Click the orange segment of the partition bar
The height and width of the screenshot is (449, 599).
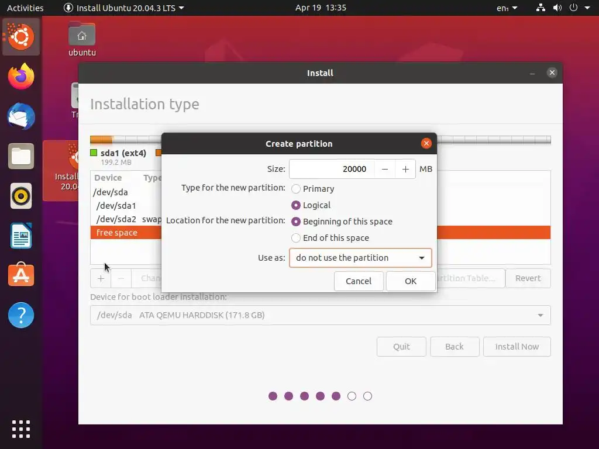click(101, 140)
